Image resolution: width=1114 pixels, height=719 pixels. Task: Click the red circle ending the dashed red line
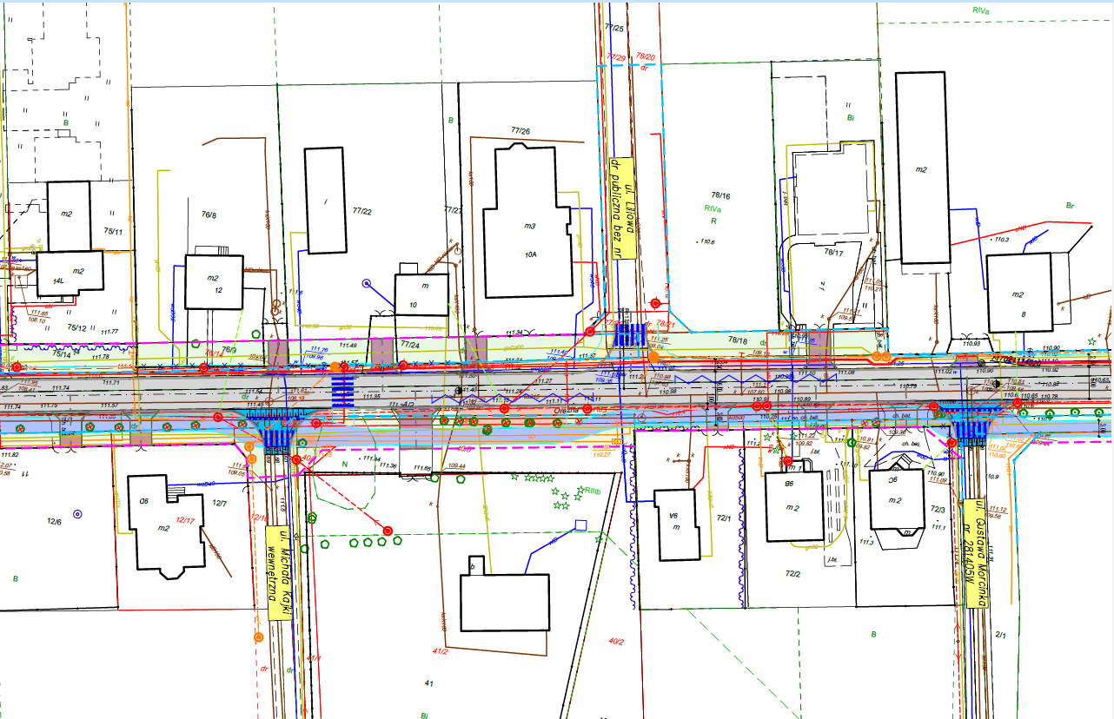tap(388, 531)
